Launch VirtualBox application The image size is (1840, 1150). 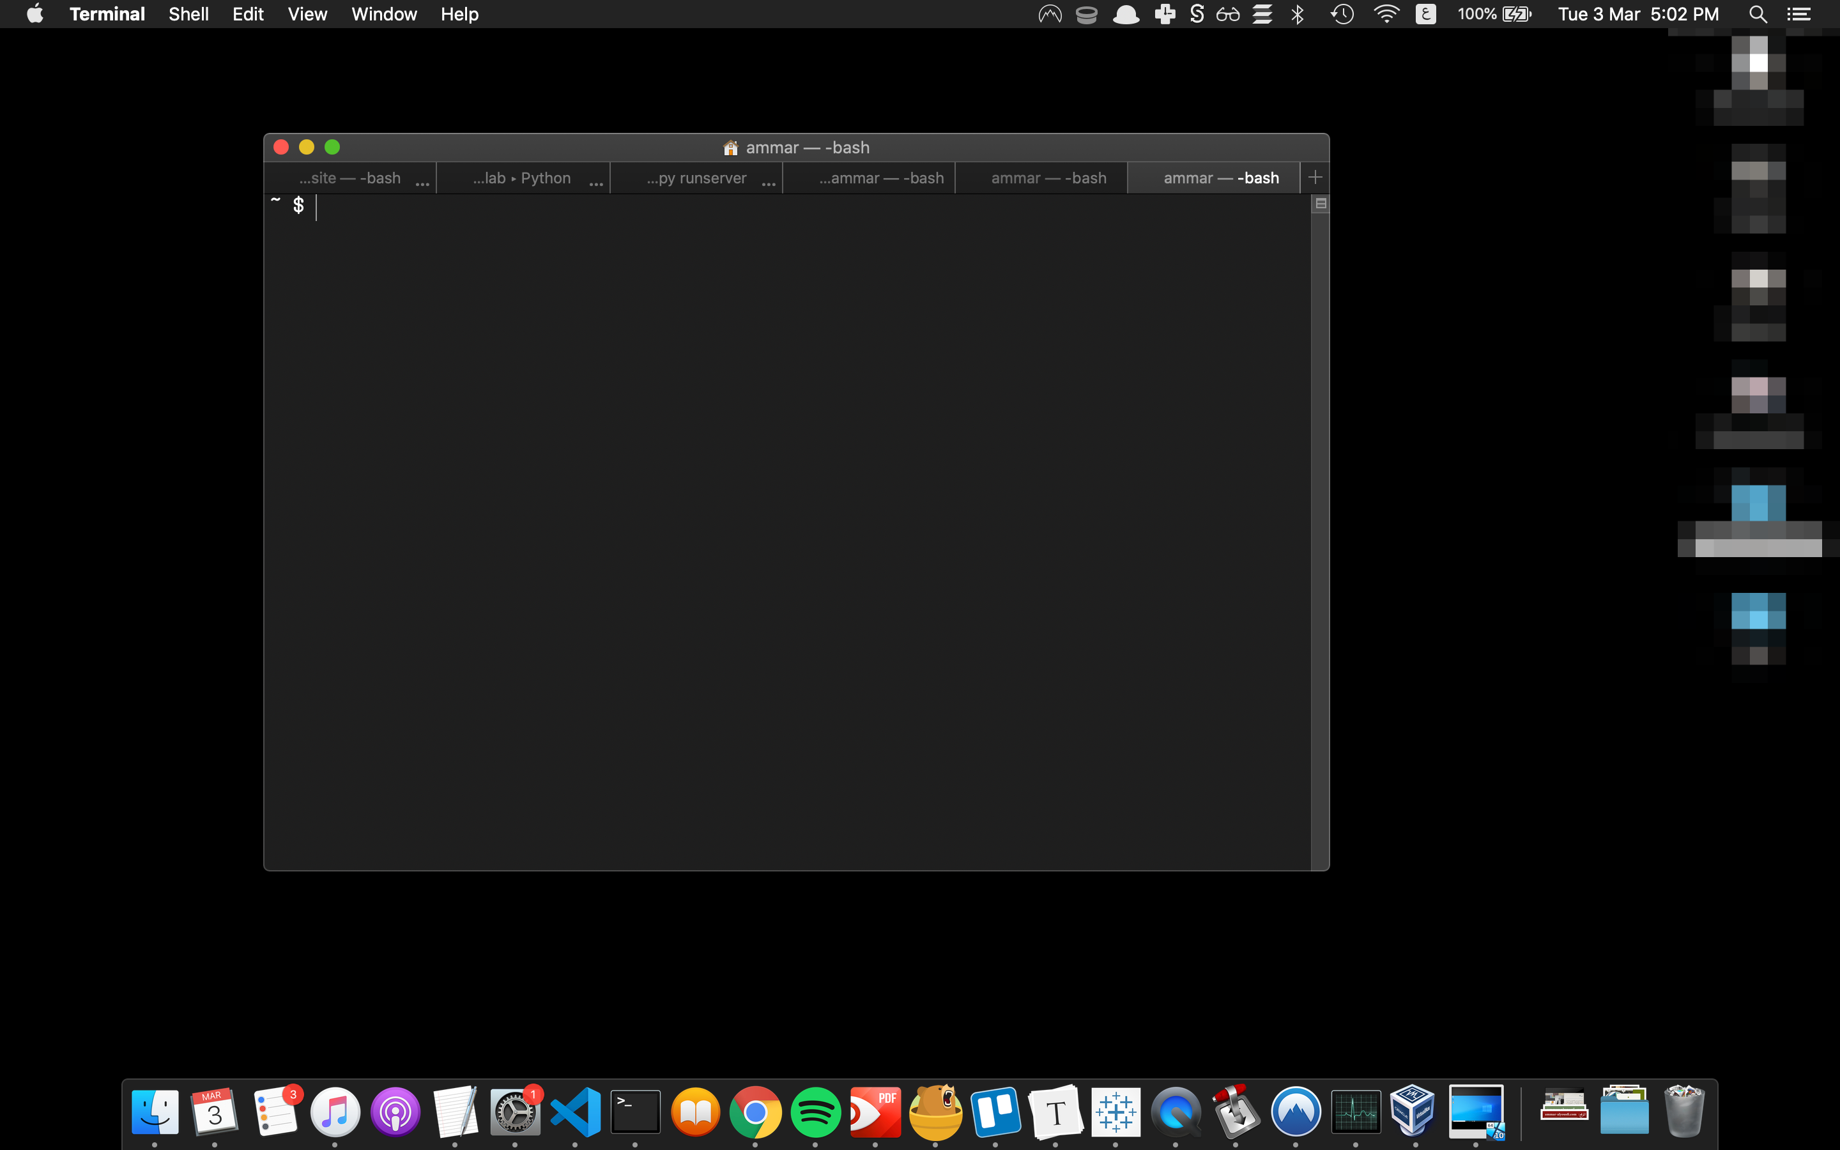(x=1412, y=1113)
